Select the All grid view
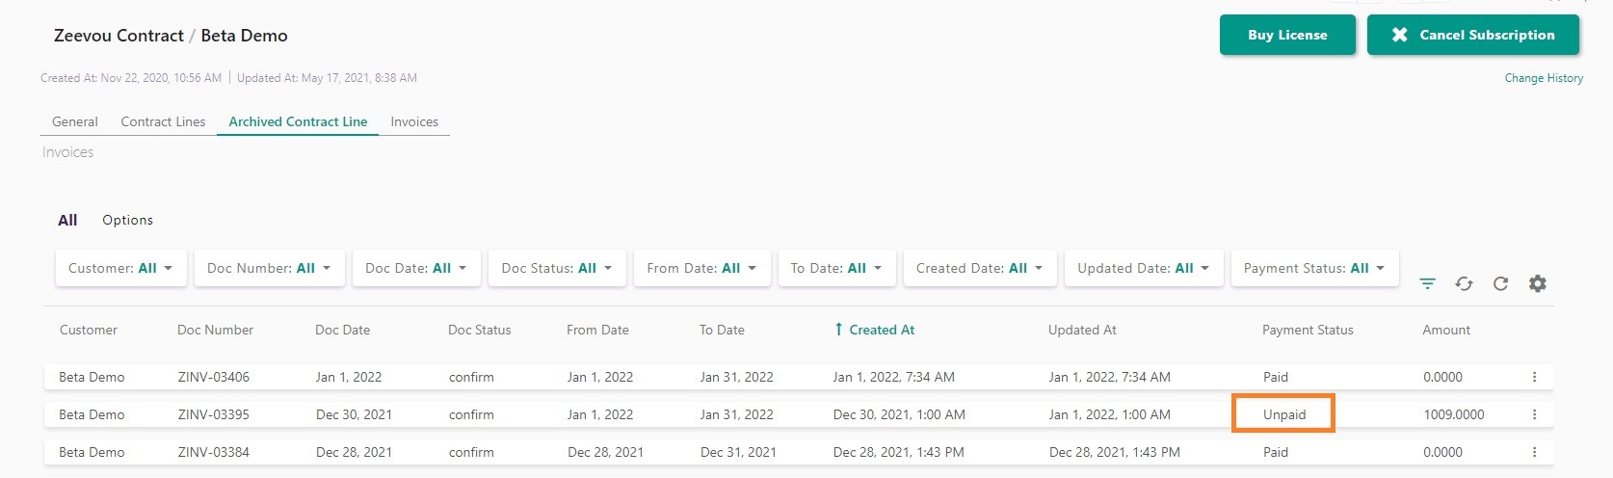The width and height of the screenshot is (1613, 478). [67, 220]
